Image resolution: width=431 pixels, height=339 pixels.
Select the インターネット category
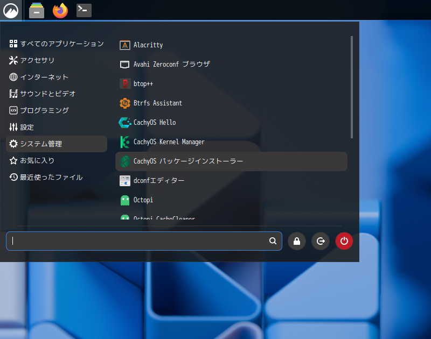[57, 77]
